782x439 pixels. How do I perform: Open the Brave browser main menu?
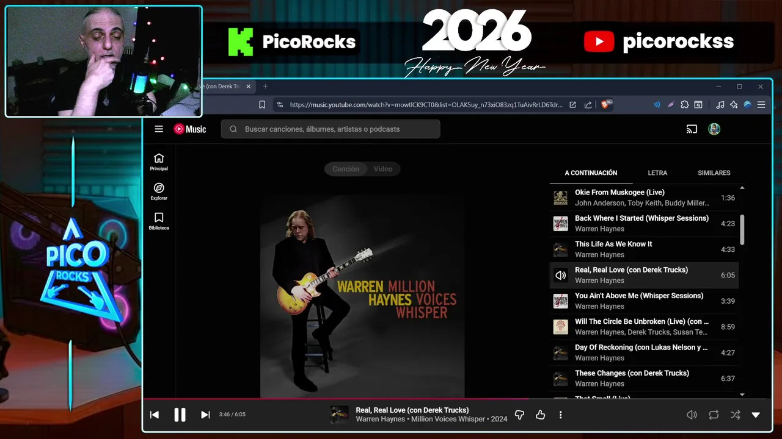[x=761, y=105]
